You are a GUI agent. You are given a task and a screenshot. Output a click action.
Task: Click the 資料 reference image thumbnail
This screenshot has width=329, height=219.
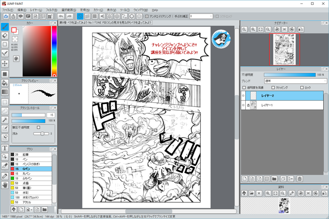(x=284, y=205)
